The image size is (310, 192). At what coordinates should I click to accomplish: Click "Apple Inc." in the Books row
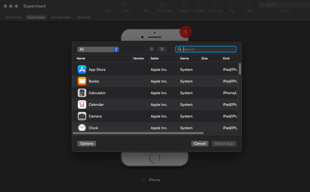[159, 81]
